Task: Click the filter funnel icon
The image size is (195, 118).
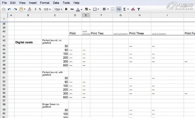Action: click(x=139, y=9)
